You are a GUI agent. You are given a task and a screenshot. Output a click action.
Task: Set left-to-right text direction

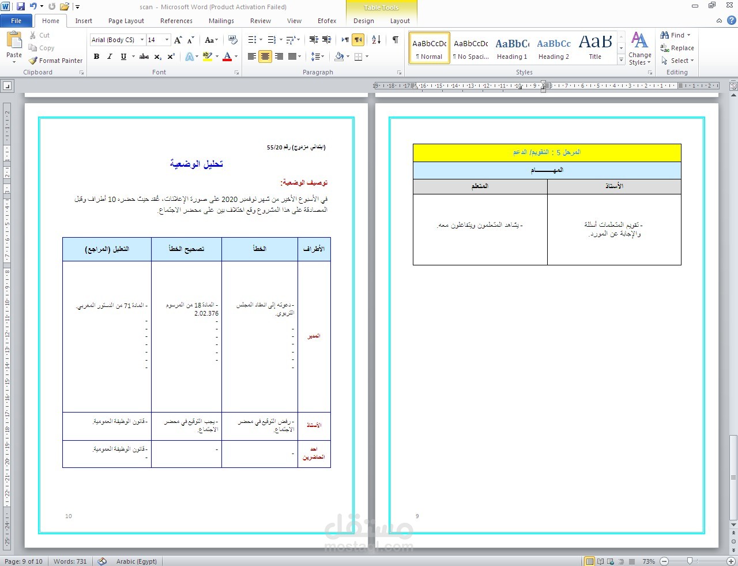345,40
